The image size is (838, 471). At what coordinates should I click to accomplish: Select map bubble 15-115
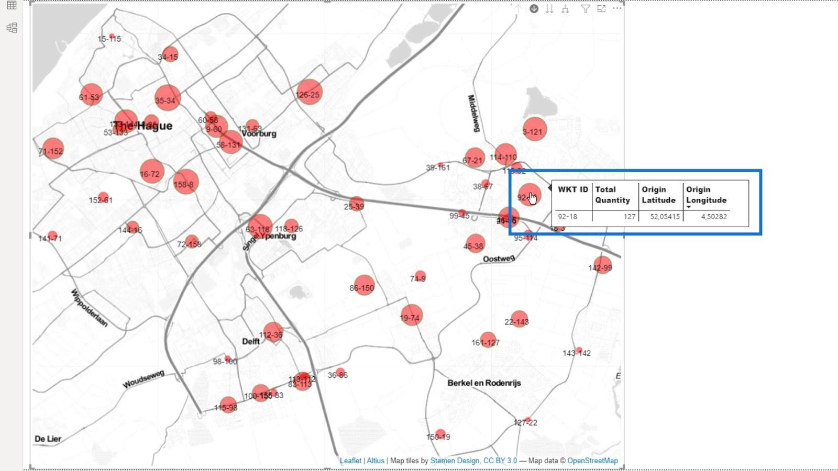[112, 37]
